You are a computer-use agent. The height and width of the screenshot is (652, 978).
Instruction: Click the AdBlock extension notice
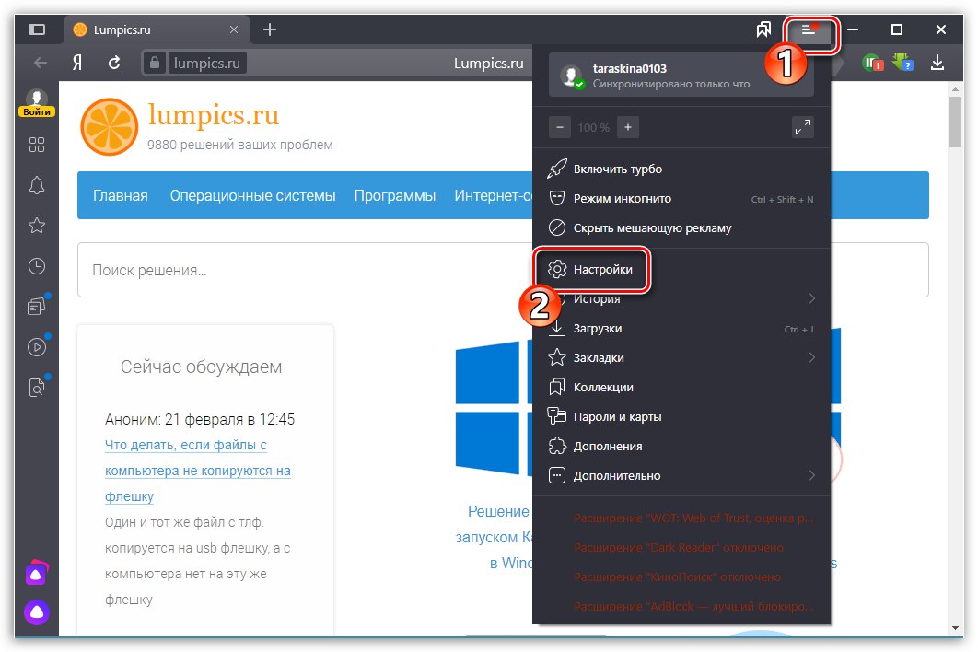coord(693,606)
